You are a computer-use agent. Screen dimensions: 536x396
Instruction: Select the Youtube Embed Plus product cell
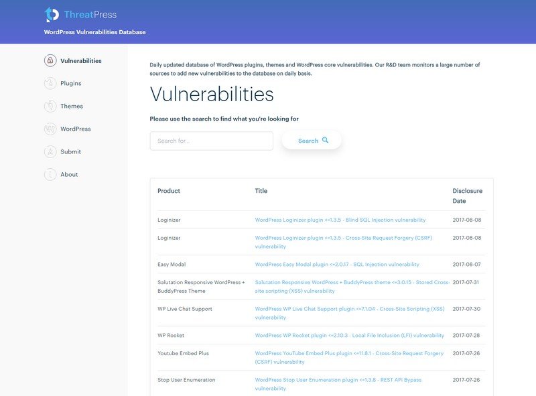click(183, 353)
